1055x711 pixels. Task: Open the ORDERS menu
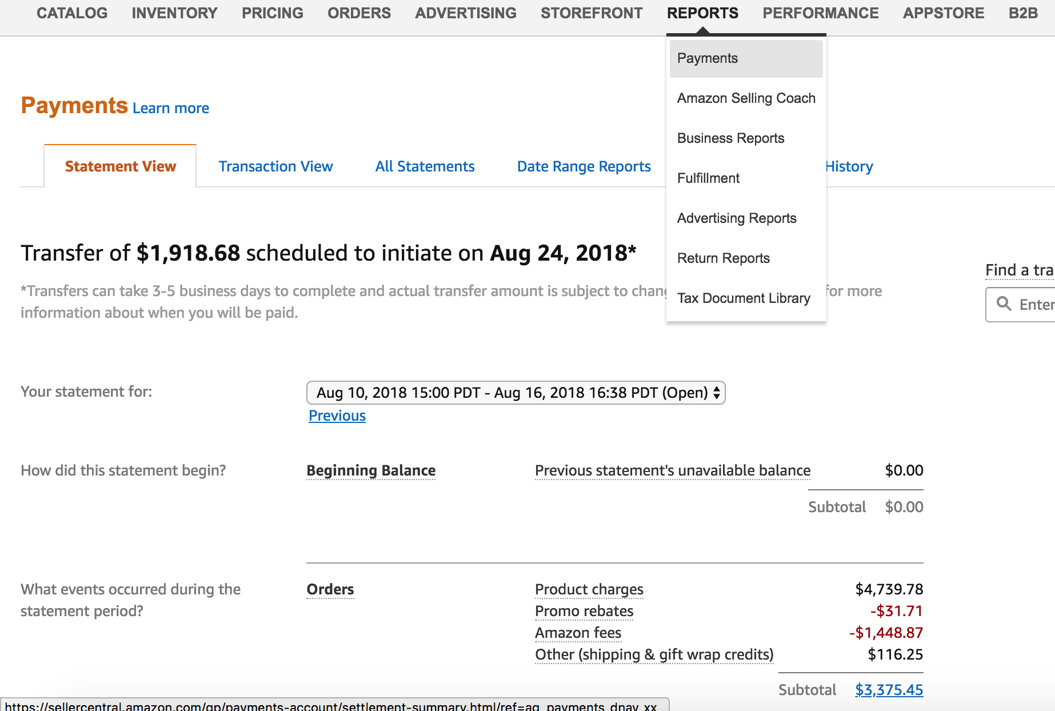(359, 13)
